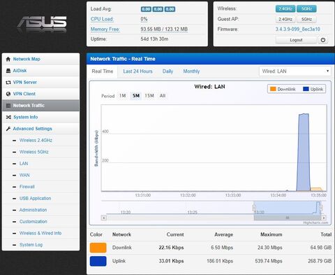Image resolution: width=335 pixels, height=275 pixels.
Task: Click the Network Map home icon
Action: [8, 59]
